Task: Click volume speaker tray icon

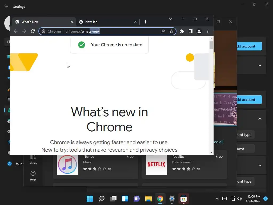Action: click(239, 199)
